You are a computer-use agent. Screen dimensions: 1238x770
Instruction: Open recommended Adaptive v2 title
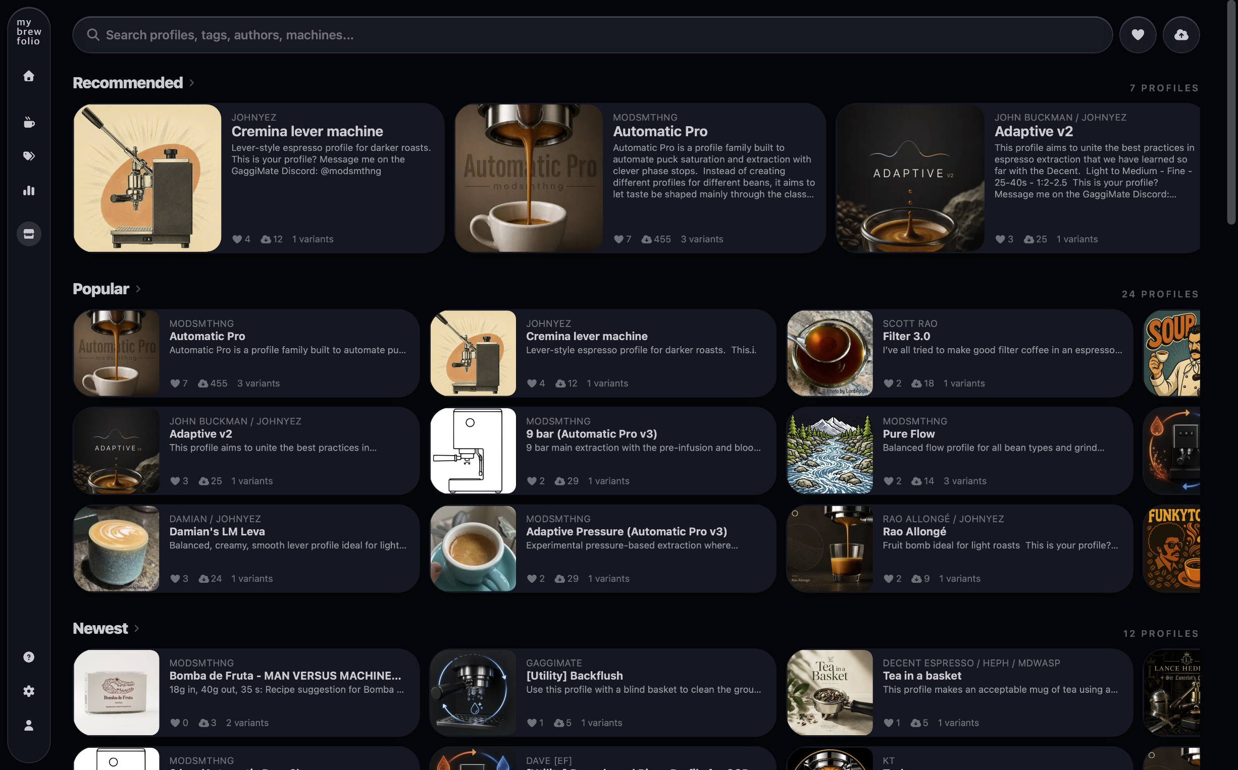tap(1034, 131)
